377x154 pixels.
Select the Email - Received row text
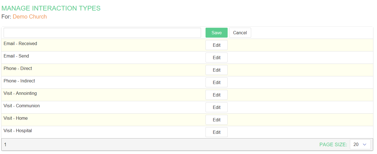tap(20, 44)
